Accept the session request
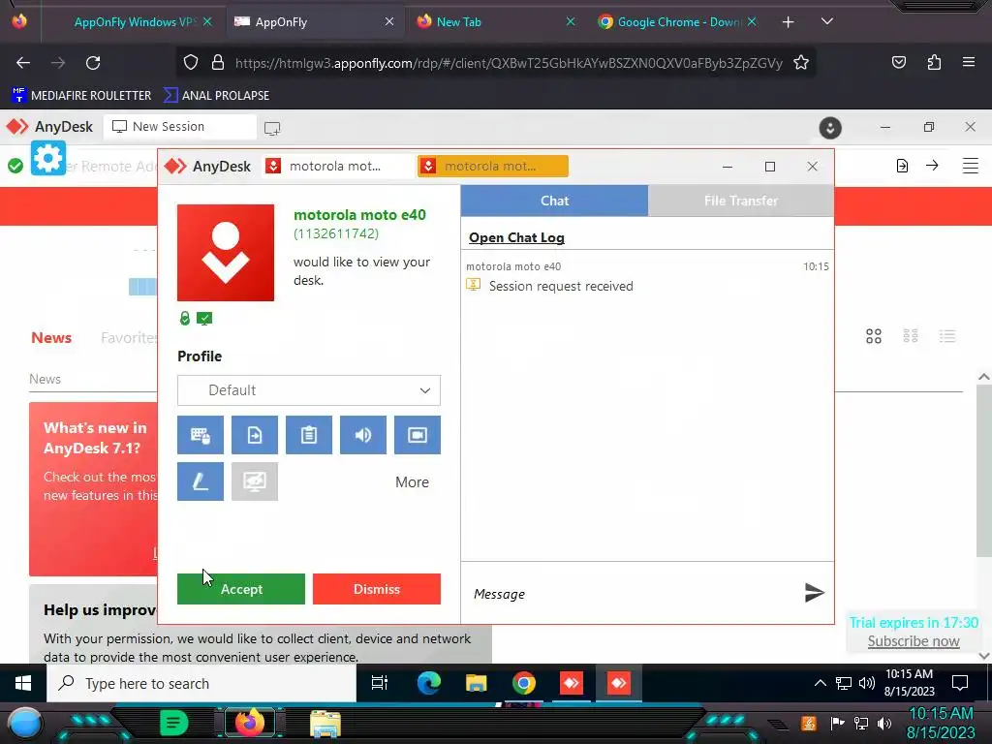This screenshot has width=992, height=744. pos(241,589)
